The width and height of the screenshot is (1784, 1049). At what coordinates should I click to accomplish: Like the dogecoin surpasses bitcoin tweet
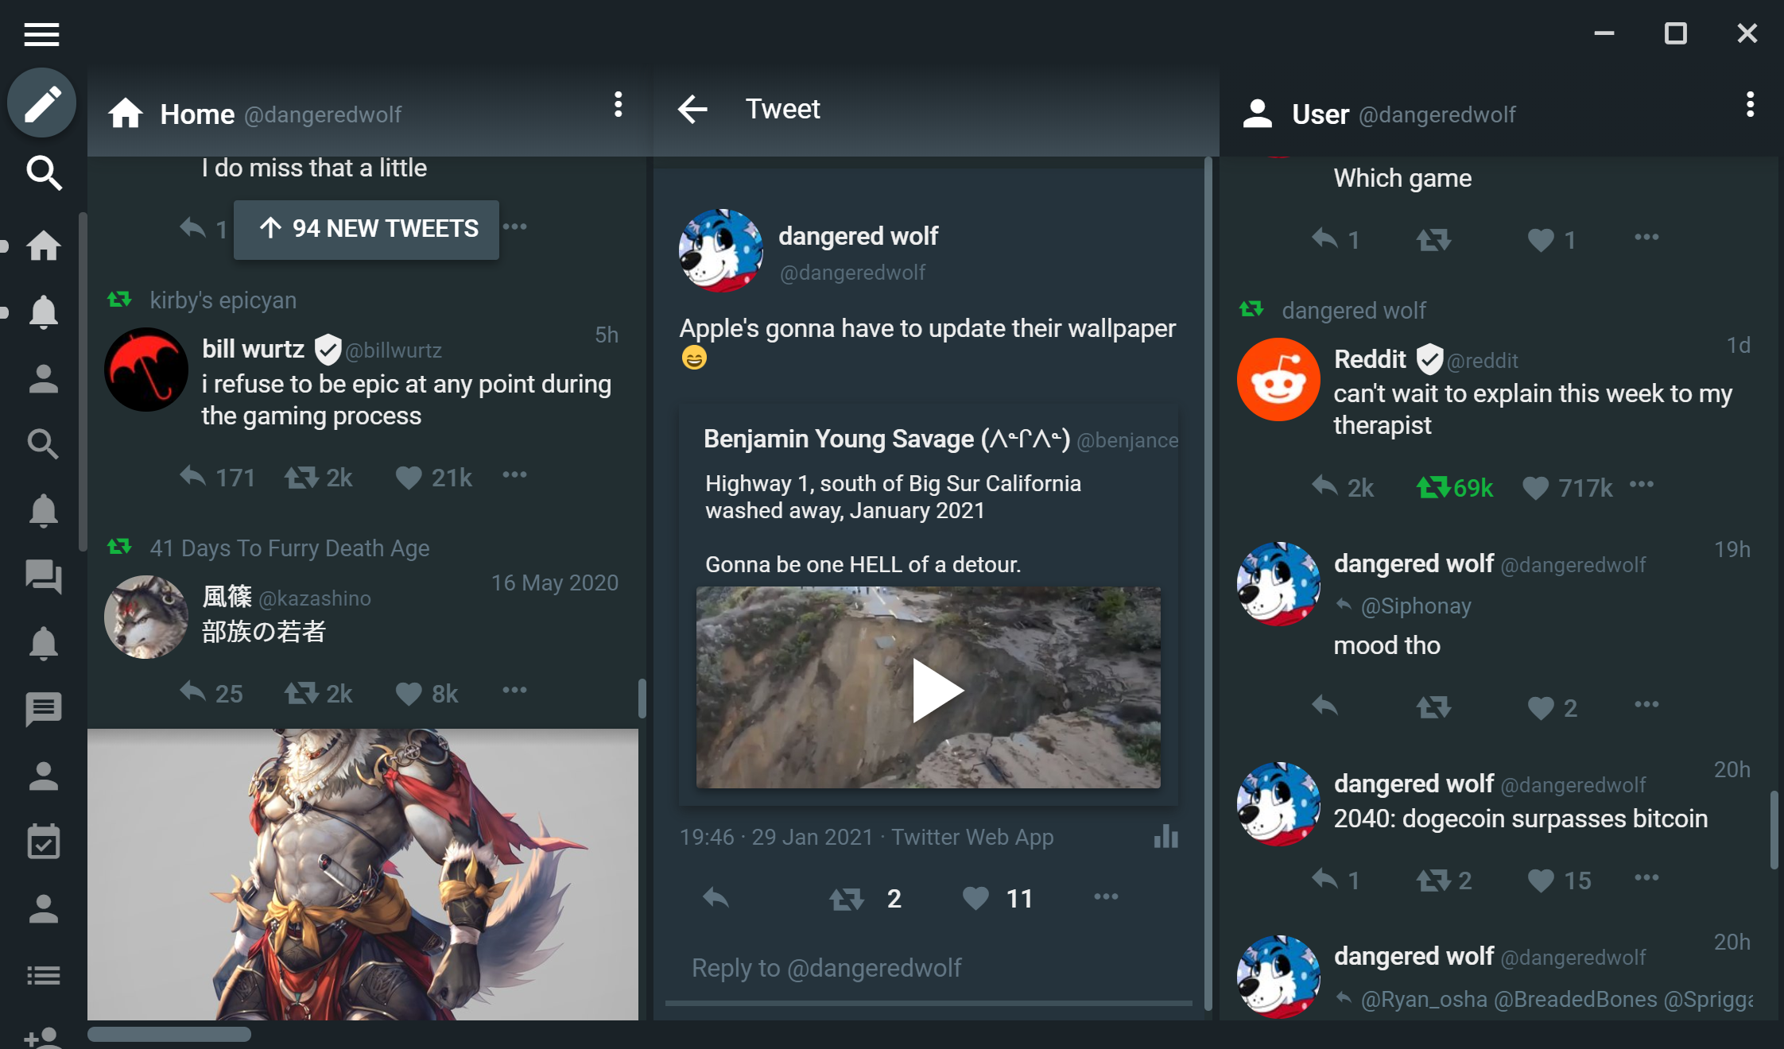pyautogui.click(x=1540, y=880)
